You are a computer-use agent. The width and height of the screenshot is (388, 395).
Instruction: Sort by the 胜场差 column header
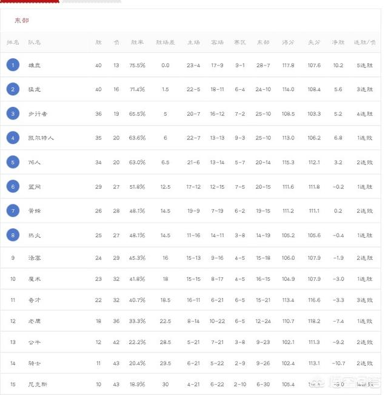pos(166,42)
